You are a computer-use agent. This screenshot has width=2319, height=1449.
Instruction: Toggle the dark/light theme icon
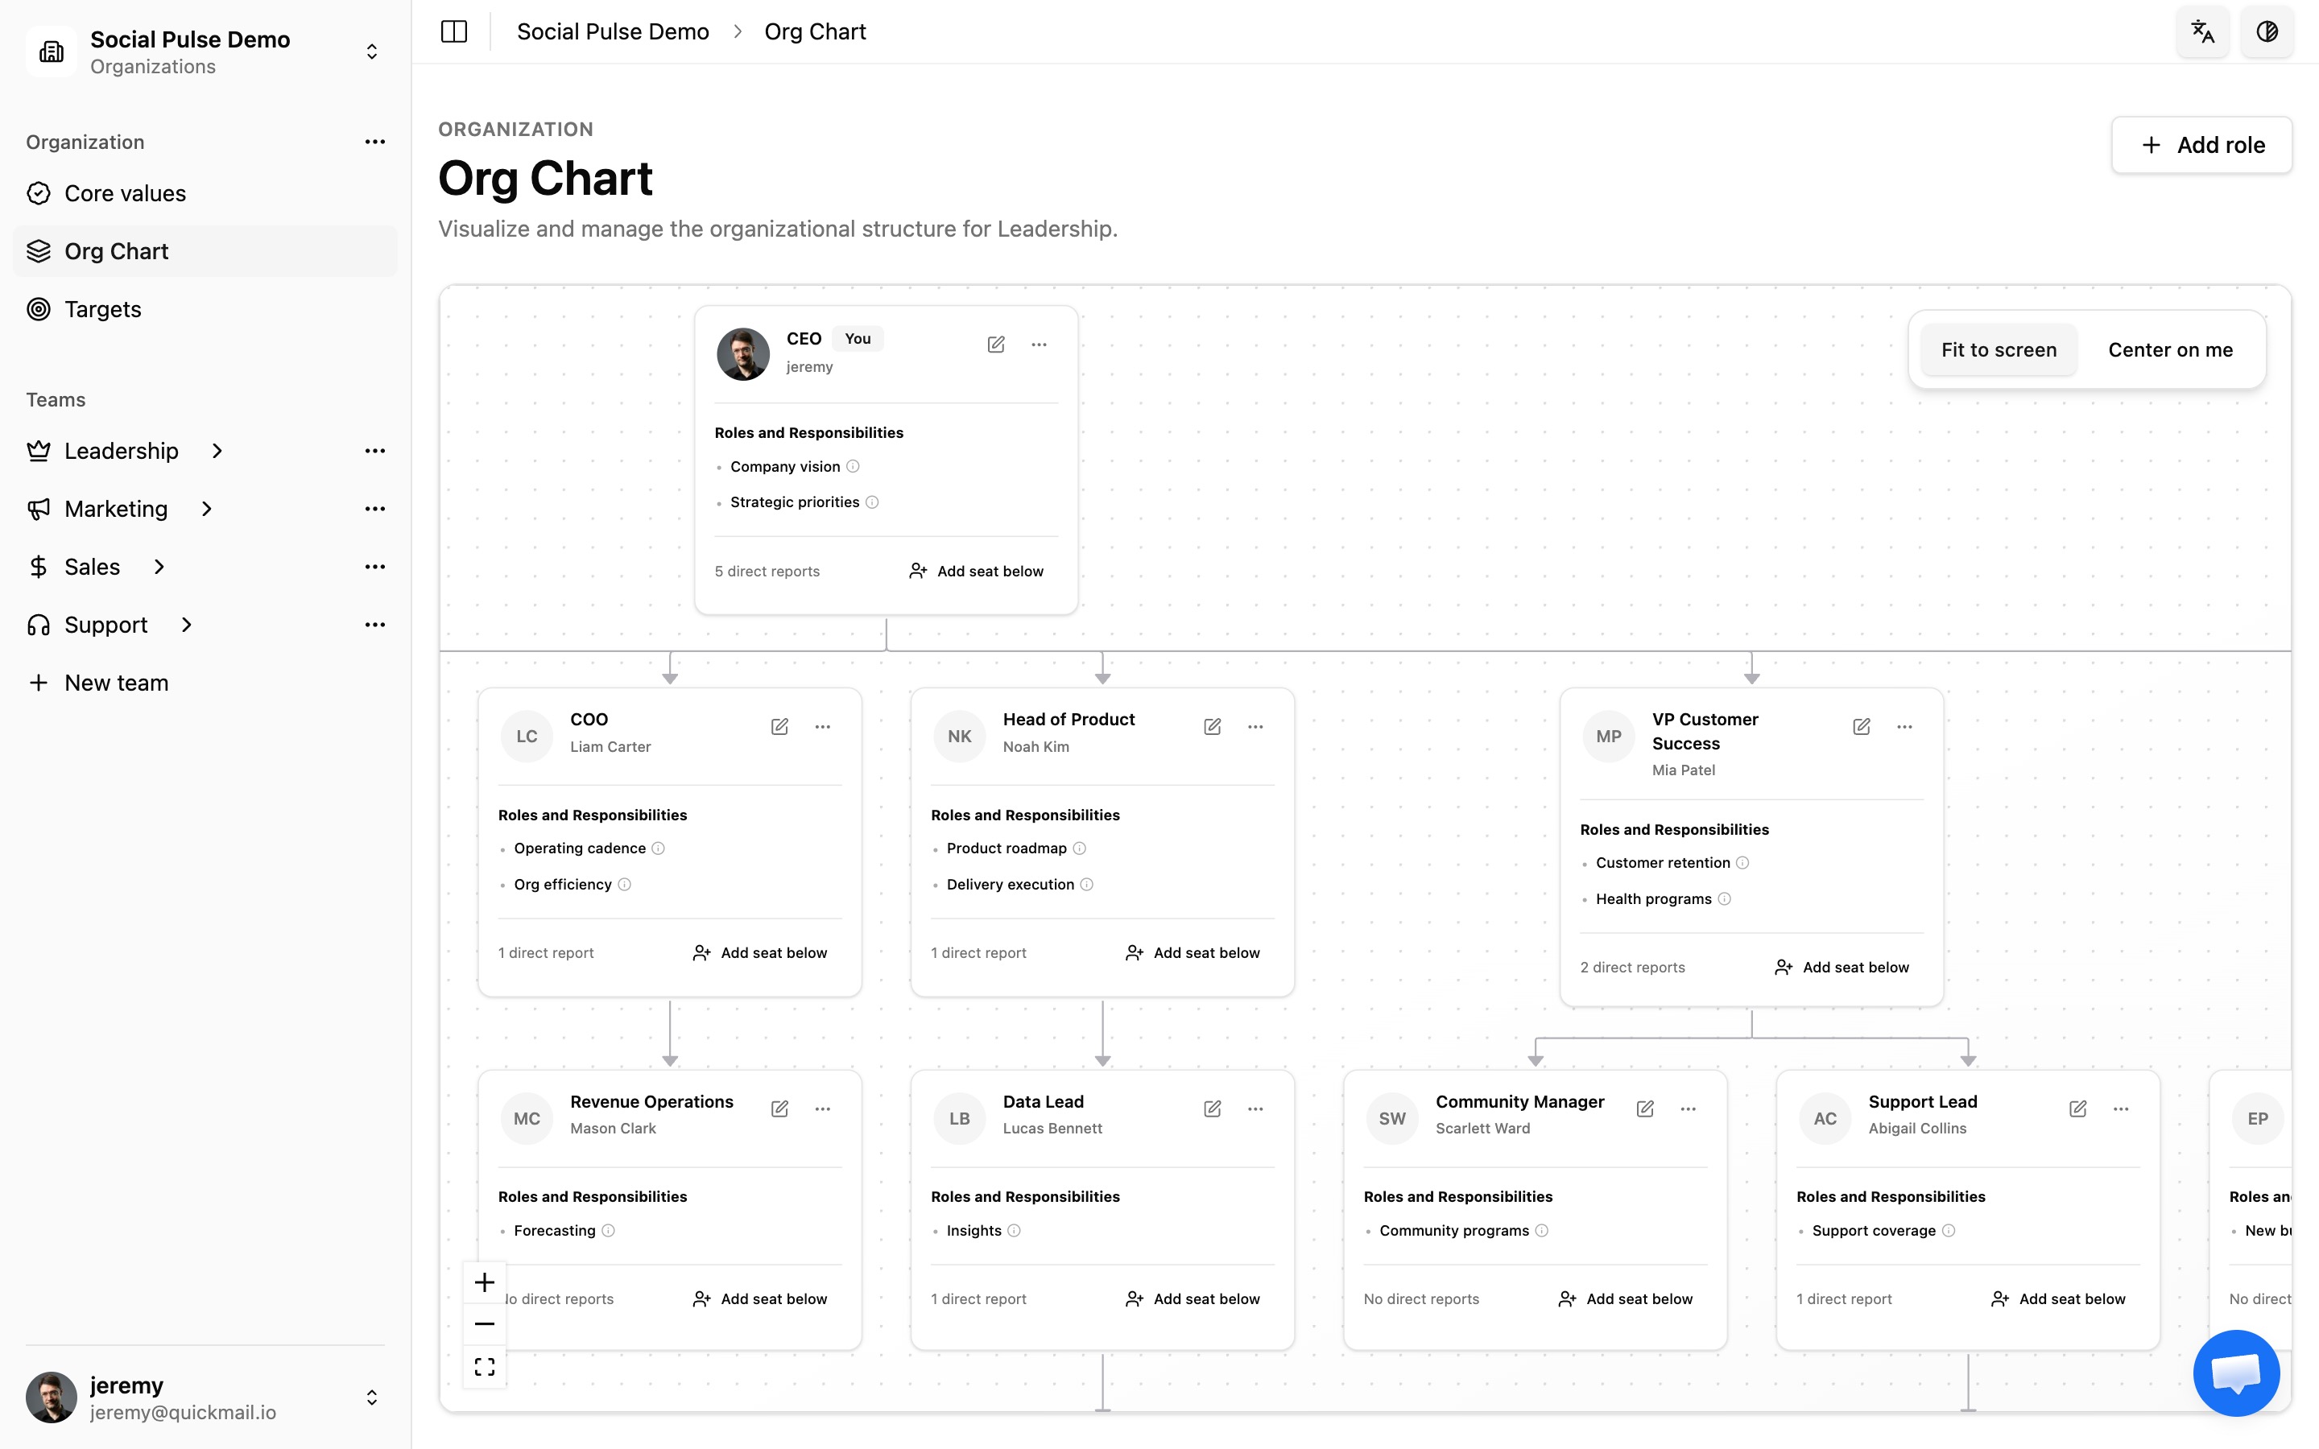2267,31
